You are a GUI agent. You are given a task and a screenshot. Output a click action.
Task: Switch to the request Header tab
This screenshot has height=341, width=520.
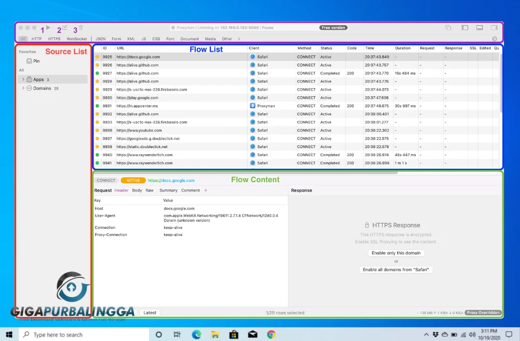(121, 190)
